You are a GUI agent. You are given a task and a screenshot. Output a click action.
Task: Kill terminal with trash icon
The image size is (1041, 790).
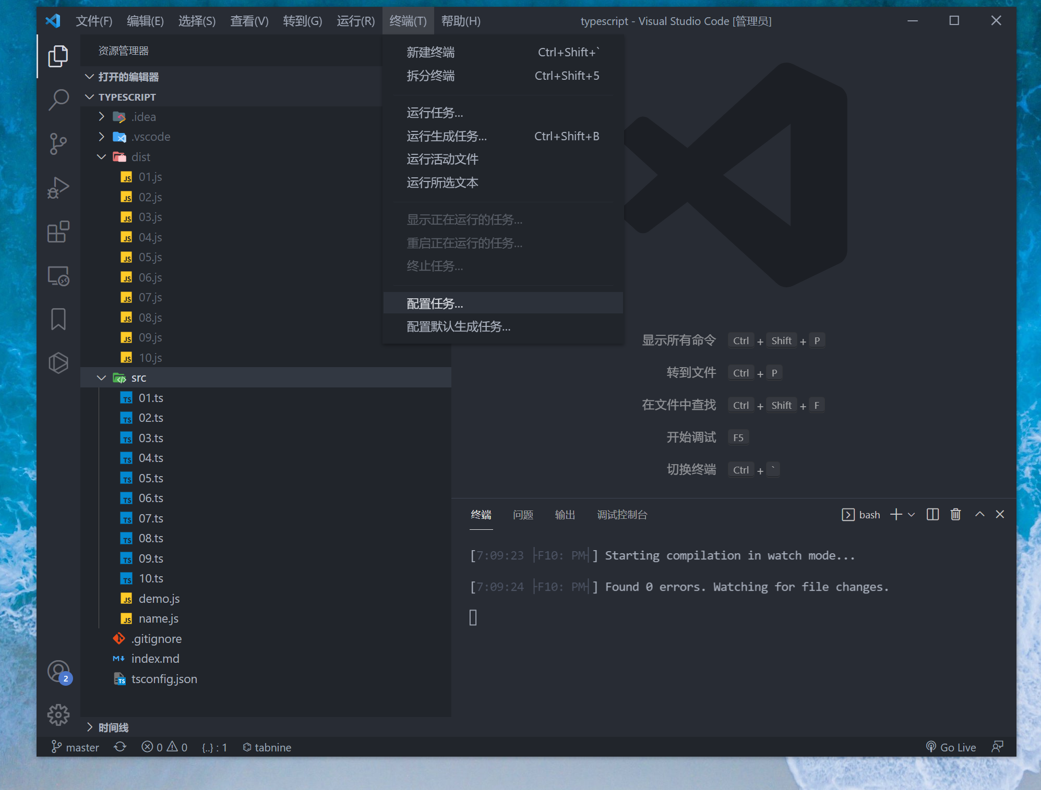tap(955, 515)
